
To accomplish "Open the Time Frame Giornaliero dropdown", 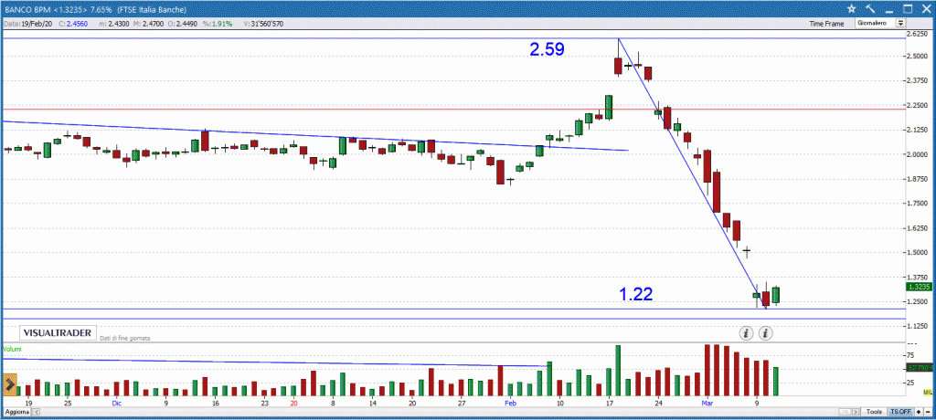I will [x=900, y=23].
